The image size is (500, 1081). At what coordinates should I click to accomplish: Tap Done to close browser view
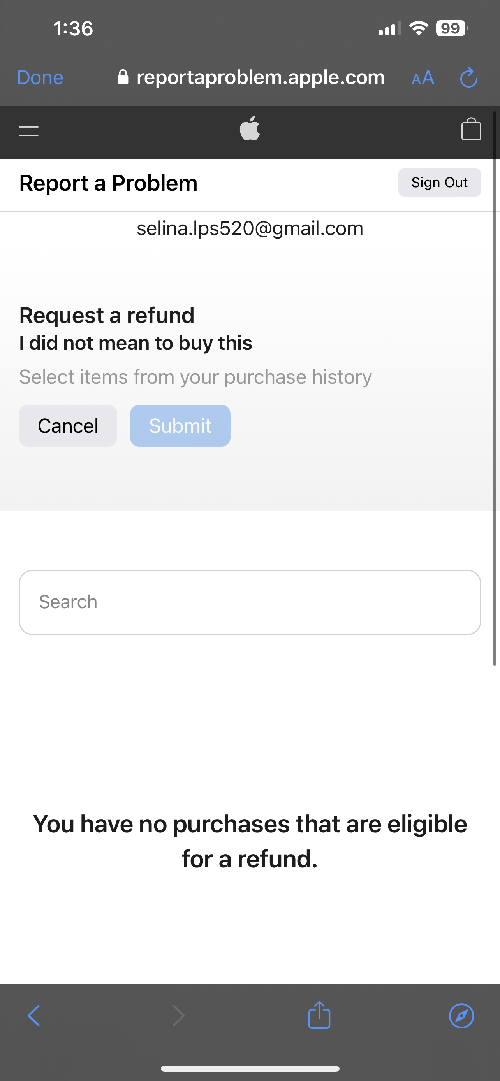click(40, 78)
